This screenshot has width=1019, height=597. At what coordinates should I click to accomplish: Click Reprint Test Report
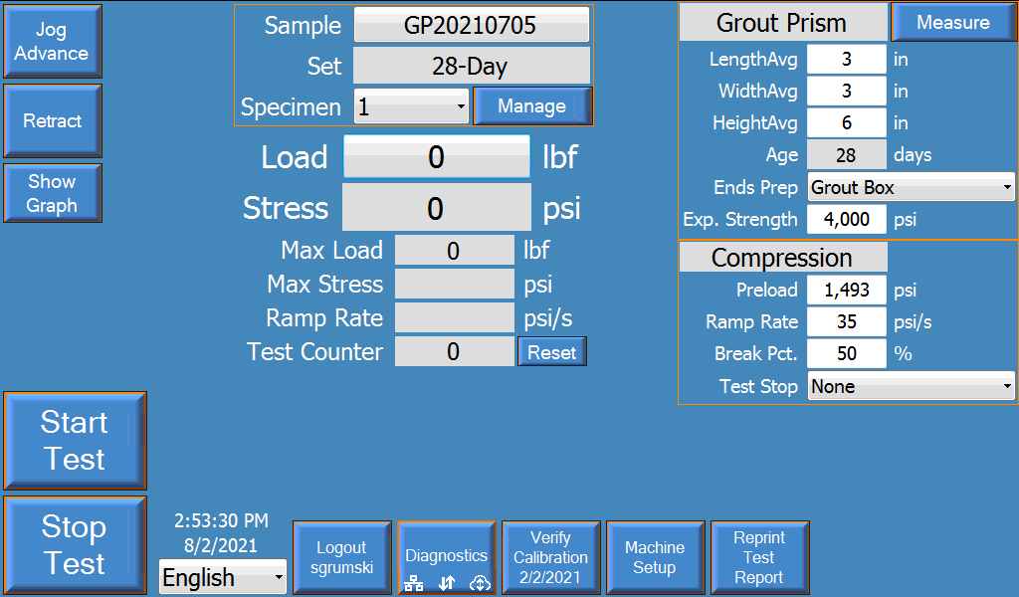click(x=759, y=557)
